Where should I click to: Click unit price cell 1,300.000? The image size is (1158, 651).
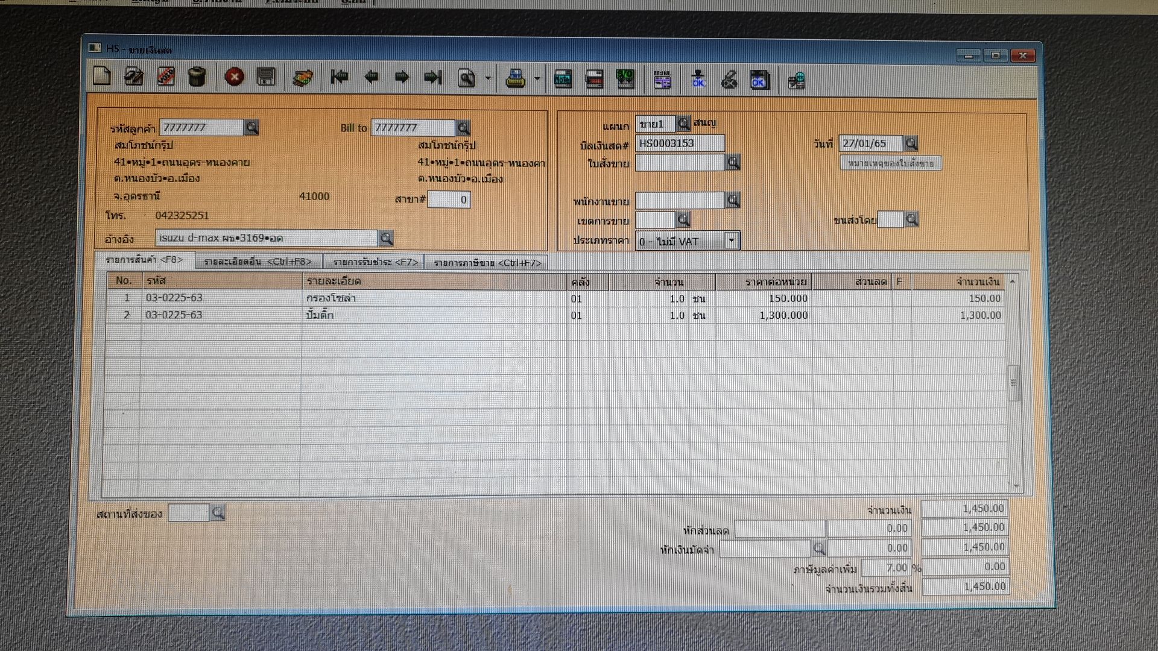764,315
